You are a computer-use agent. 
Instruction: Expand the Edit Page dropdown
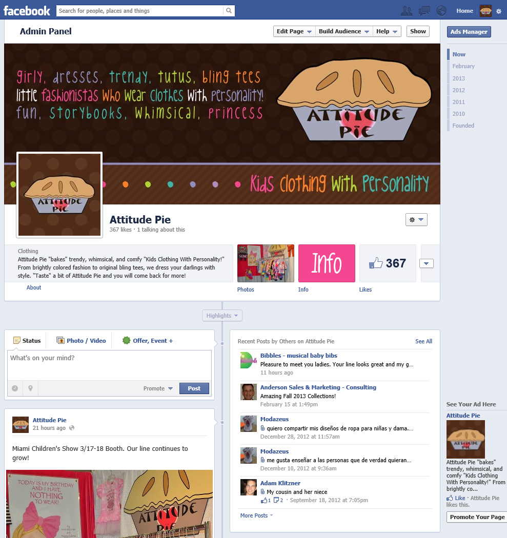click(x=294, y=31)
